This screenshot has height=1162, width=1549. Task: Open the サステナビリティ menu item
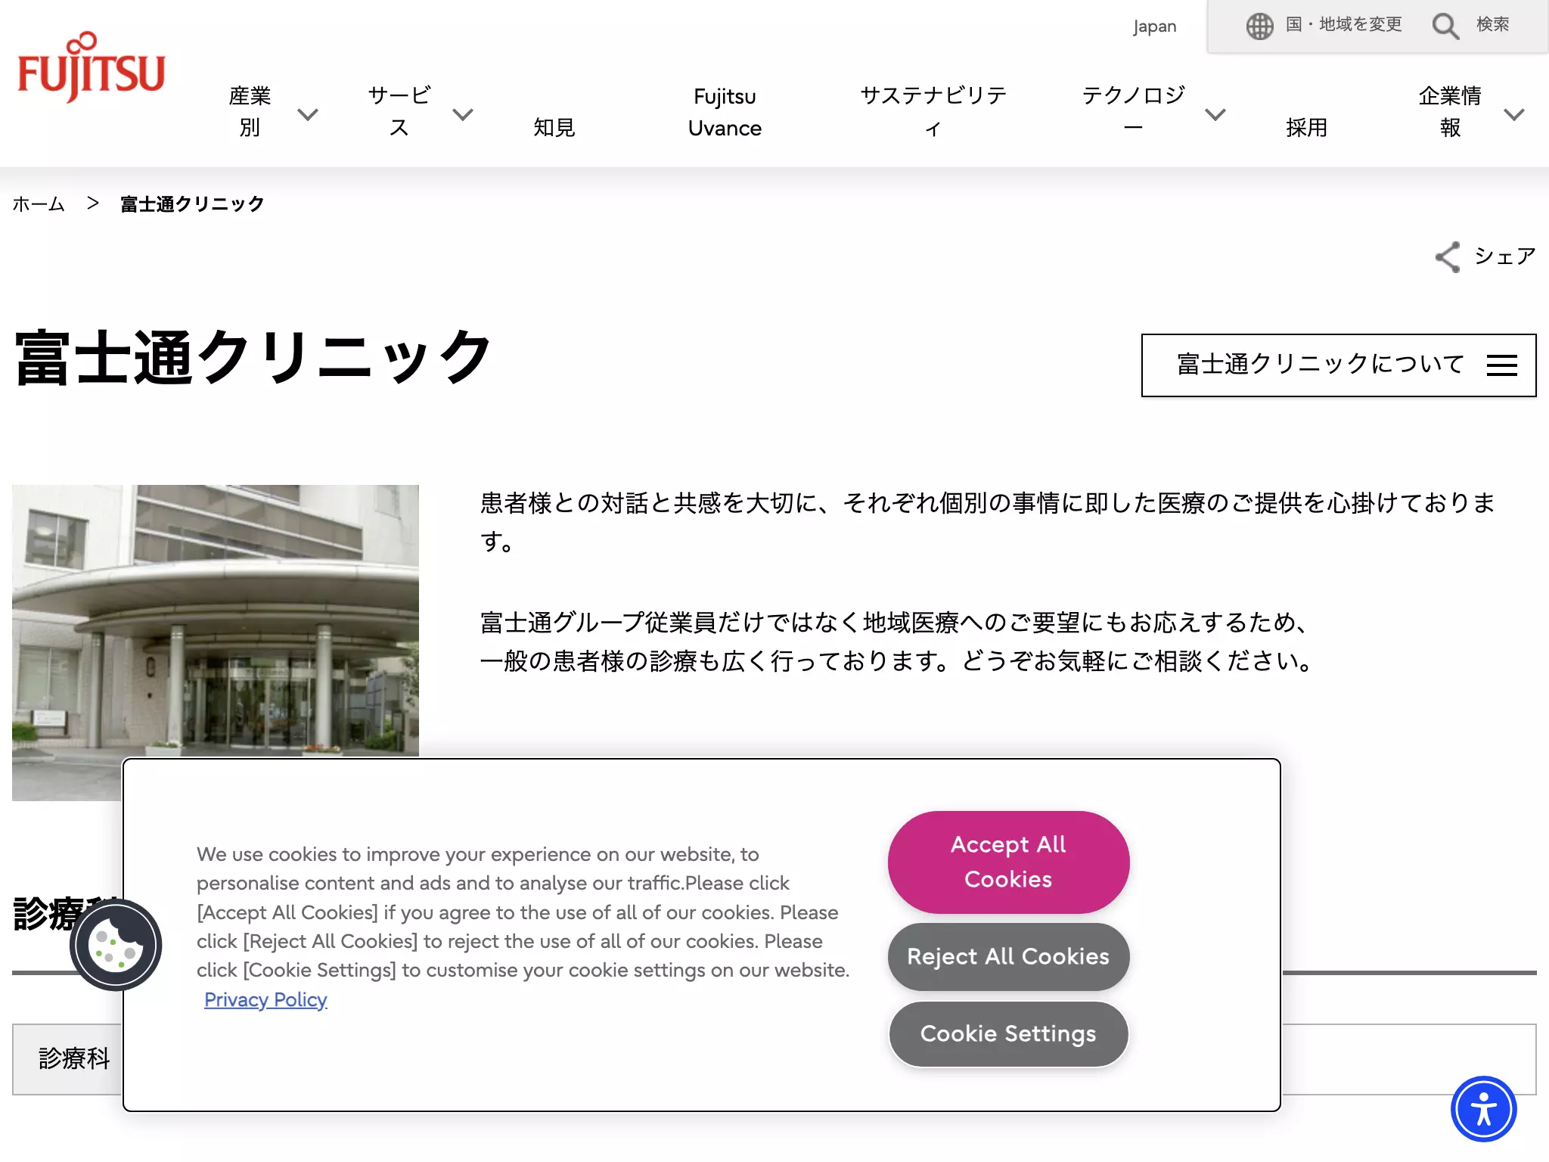(x=933, y=111)
